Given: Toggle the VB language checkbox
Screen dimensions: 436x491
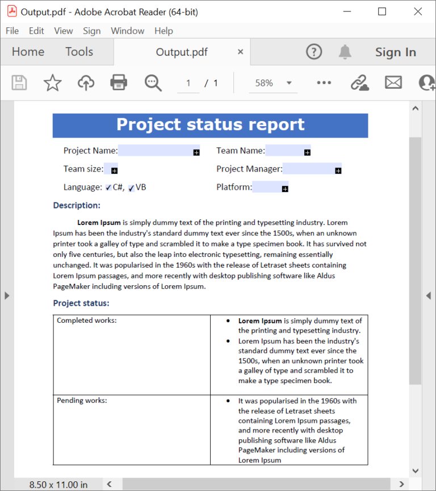Looking at the screenshot, I should 131,188.
